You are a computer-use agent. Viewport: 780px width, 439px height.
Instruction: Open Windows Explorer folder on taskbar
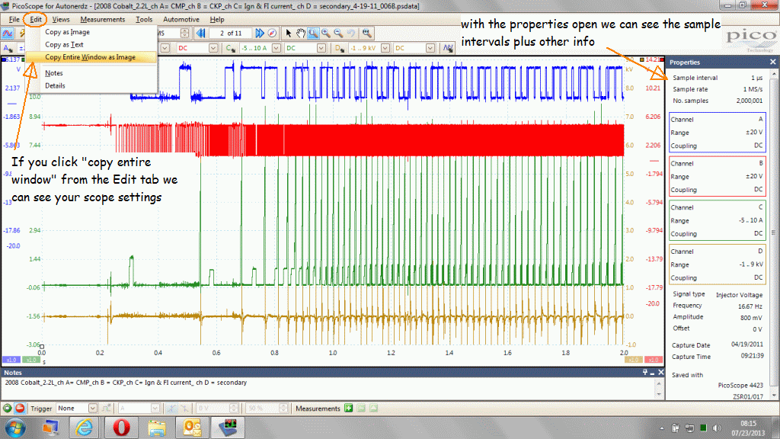(156, 428)
